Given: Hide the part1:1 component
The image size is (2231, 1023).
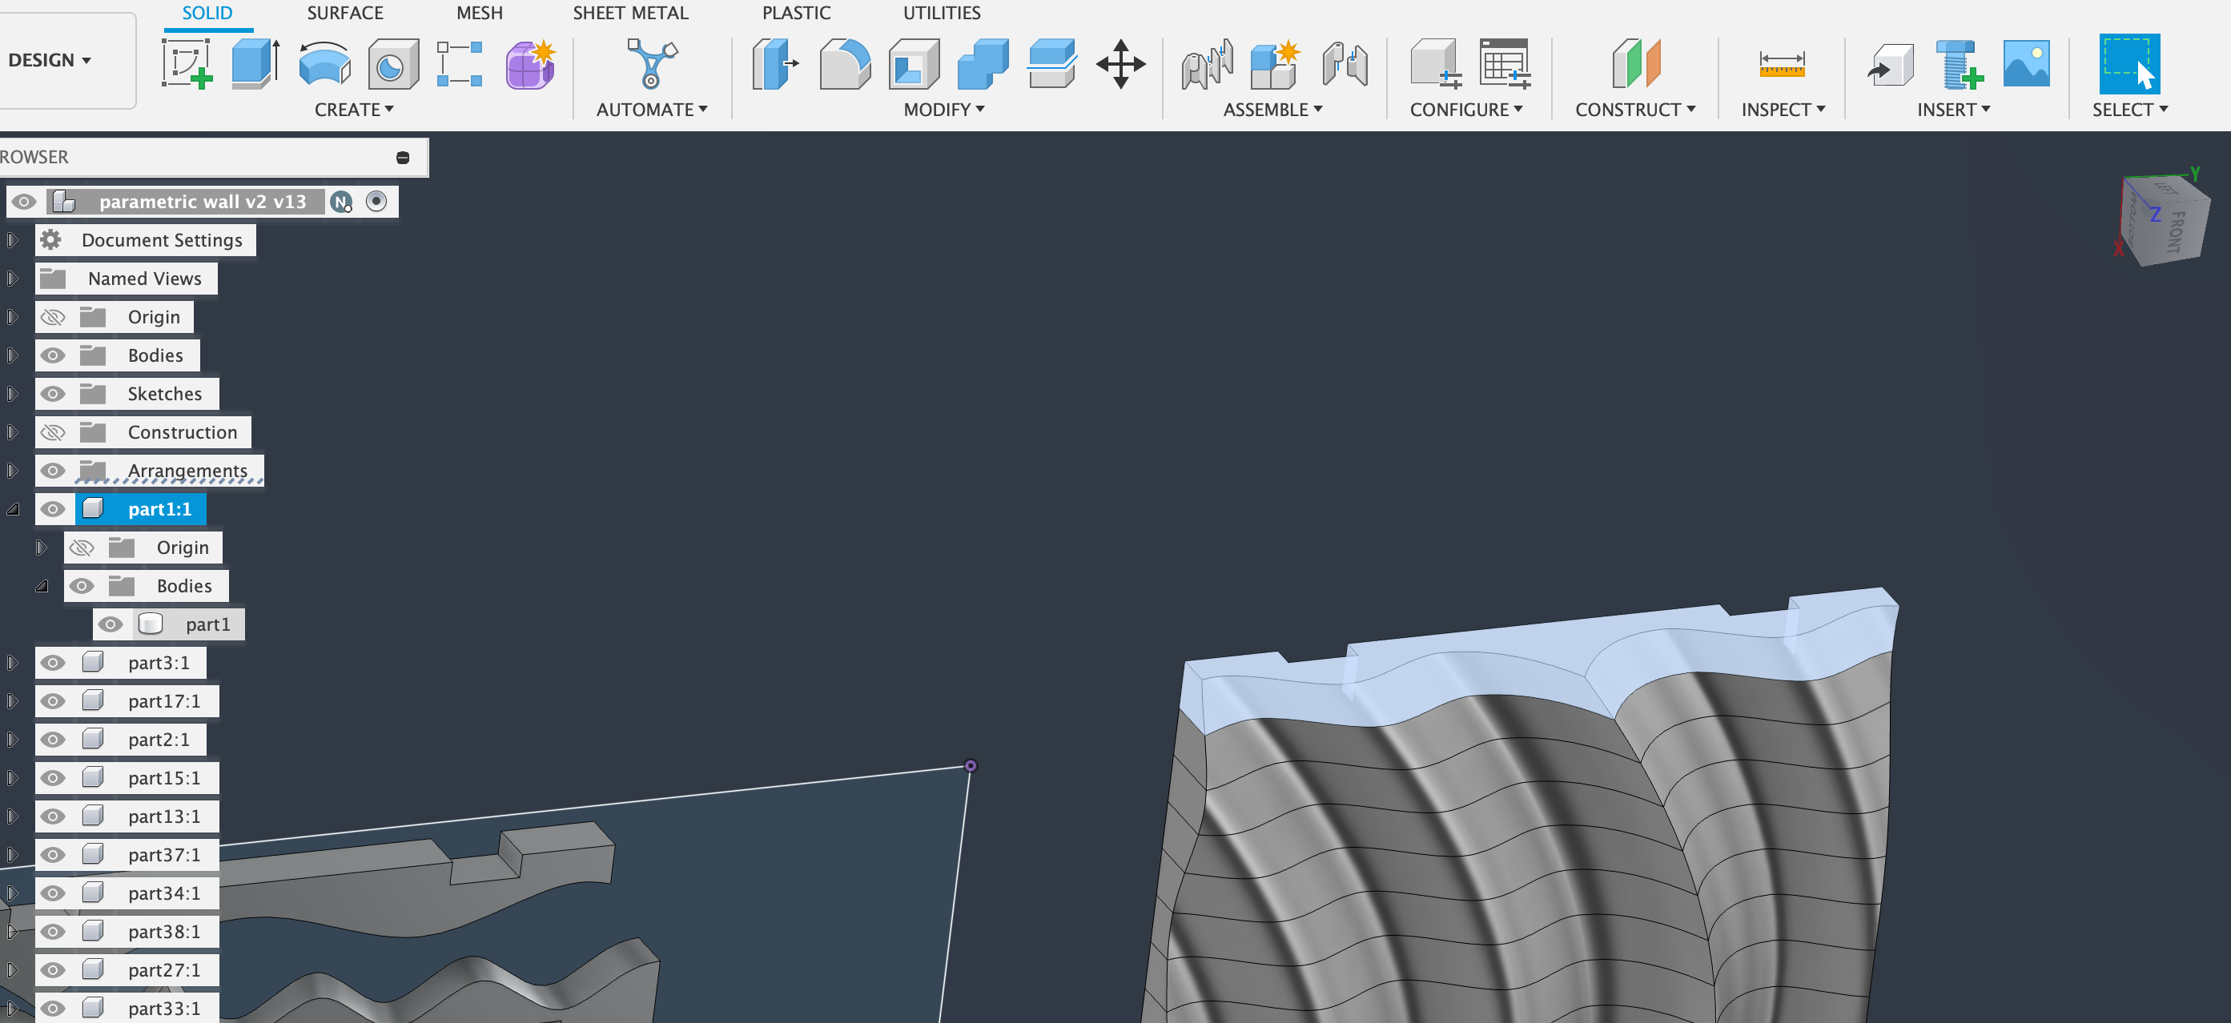Looking at the screenshot, I should pos(53,509).
